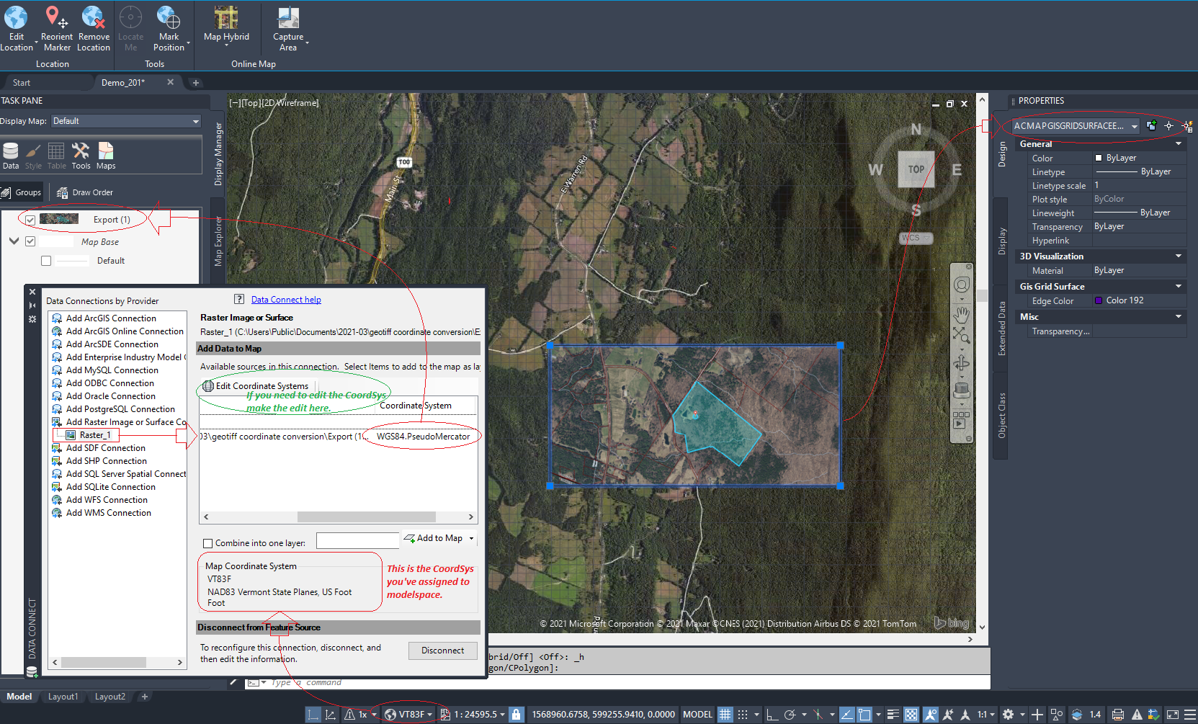The image size is (1198, 724).
Task: Click the Disconnect button
Action: pyautogui.click(x=442, y=651)
